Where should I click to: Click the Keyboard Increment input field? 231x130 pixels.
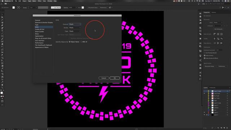(219, 50)
